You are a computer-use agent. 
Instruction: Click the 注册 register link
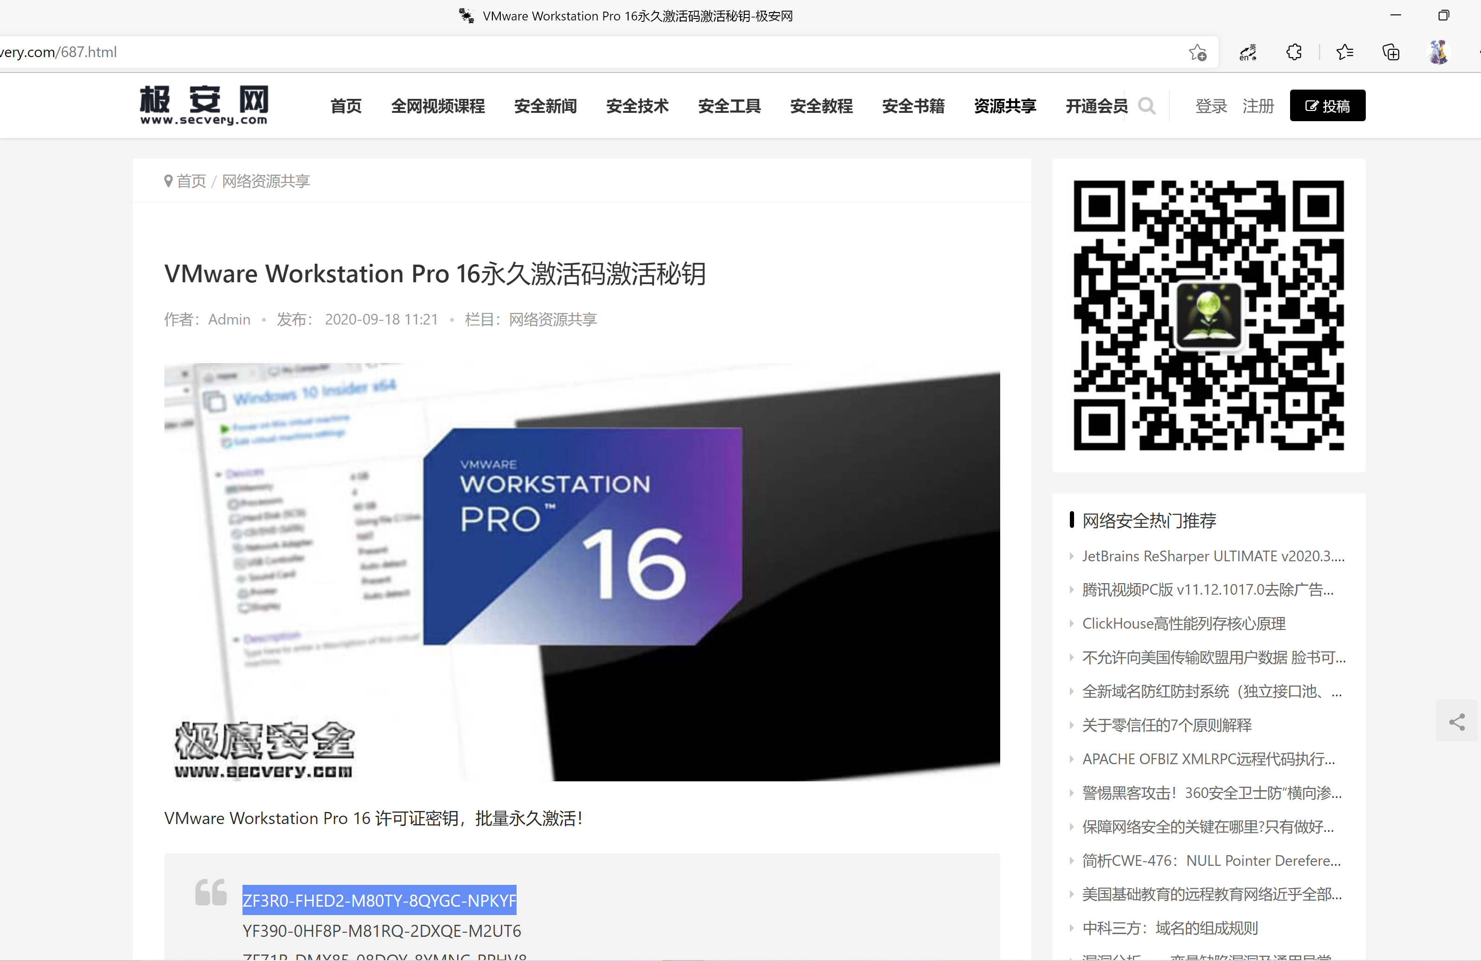tap(1258, 106)
